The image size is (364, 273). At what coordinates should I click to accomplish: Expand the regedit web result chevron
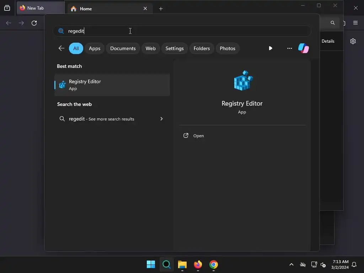(x=162, y=119)
